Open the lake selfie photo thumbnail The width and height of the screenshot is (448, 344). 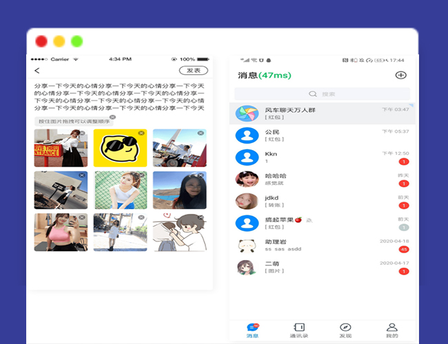pyautogui.click(x=180, y=190)
